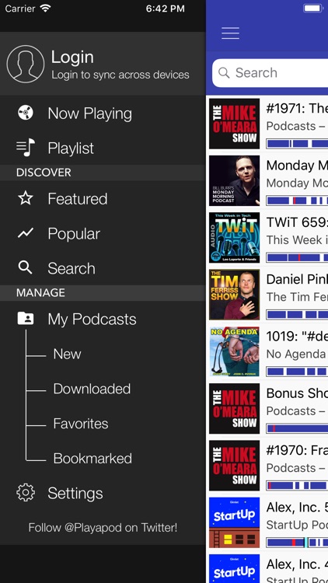Select '#1970: Fra' episode title

click(x=297, y=450)
